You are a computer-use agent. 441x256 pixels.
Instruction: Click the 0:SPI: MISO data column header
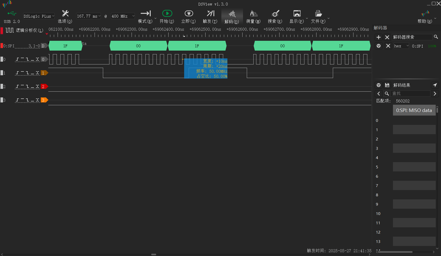414,110
